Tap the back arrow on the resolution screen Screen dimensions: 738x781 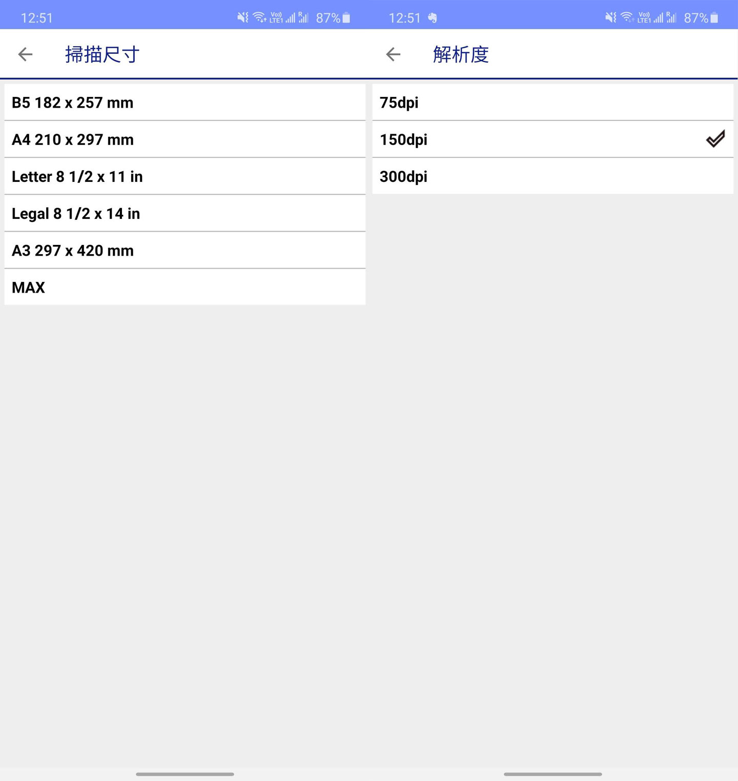(393, 54)
